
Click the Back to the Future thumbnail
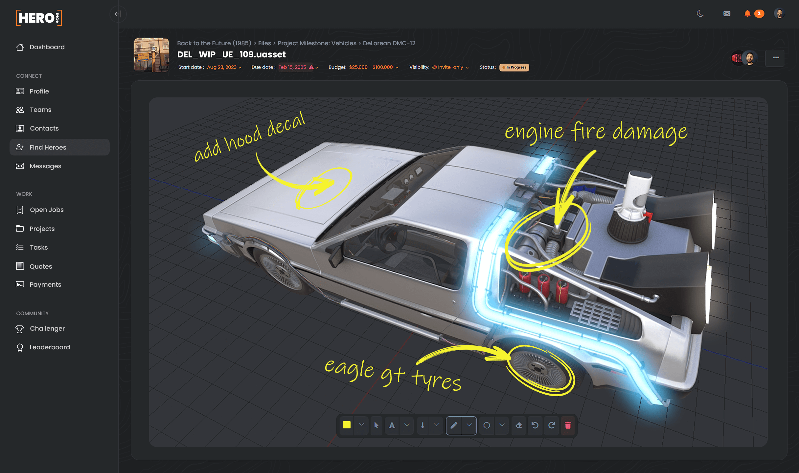152,55
